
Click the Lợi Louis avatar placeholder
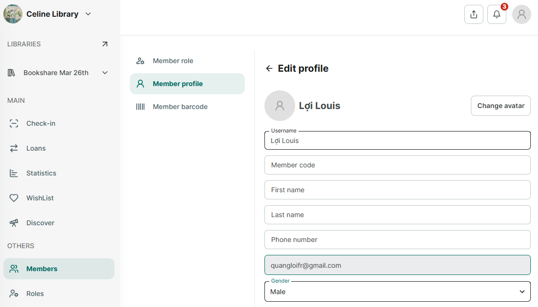click(x=280, y=106)
